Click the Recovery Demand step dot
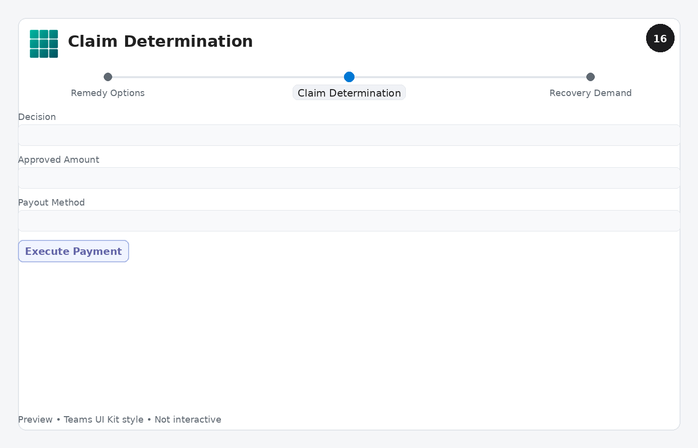Image resolution: width=698 pixels, height=448 pixels. 590,77
